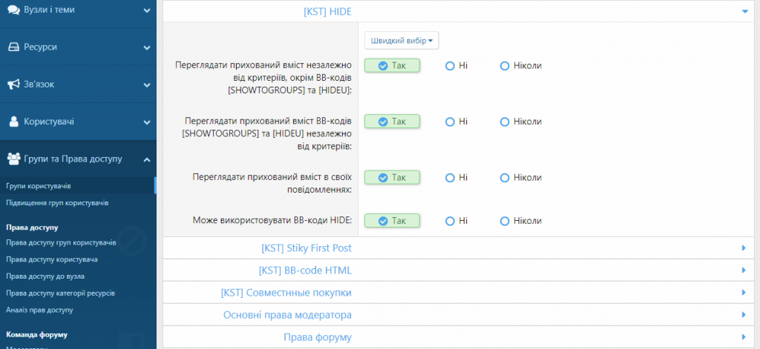Select Ніколи for viewing hidden content in own posts
The image size is (760, 349).
(505, 178)
